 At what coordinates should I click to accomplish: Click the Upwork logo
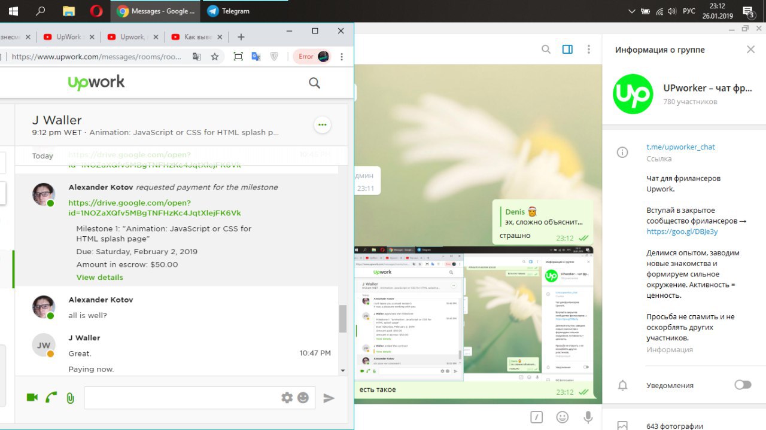point(96,83)
